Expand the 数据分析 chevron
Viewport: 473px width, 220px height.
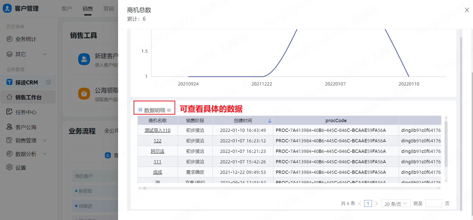click(45, 154)
